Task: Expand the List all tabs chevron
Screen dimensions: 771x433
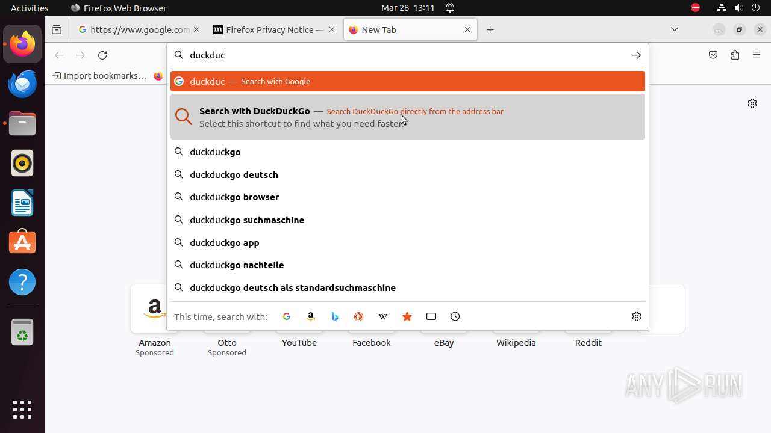Action: pyautogui.click(x=675, y=29)
